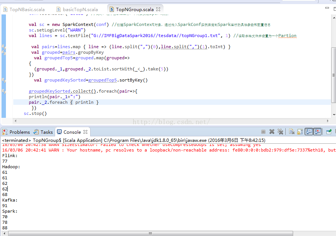Image resolution: width=336 pixels, height=236 pixels.
Task: Toggle the Scroll Lock console icon
Action: (x=300, y=132)
